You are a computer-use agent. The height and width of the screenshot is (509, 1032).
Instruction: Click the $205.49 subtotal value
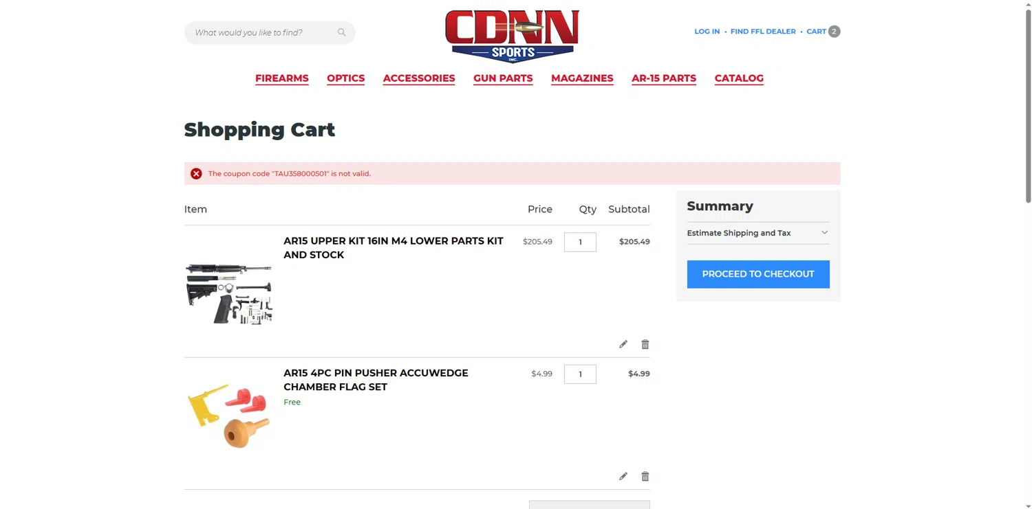pos(634,242)
